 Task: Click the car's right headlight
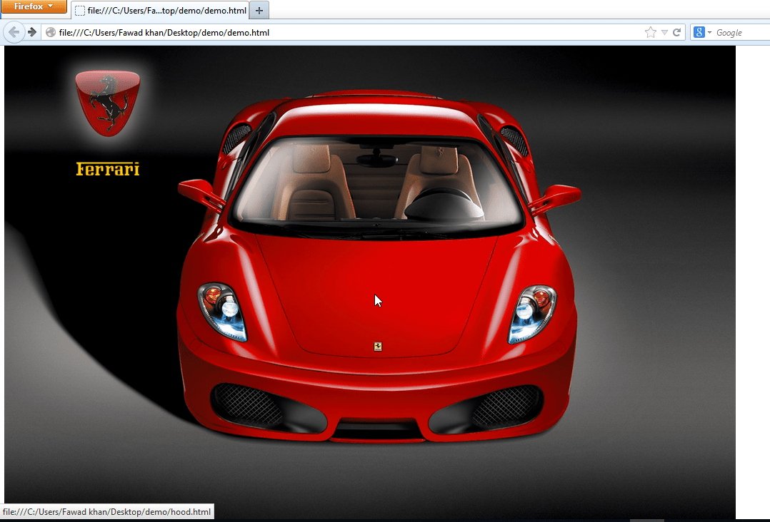point(533,314)
